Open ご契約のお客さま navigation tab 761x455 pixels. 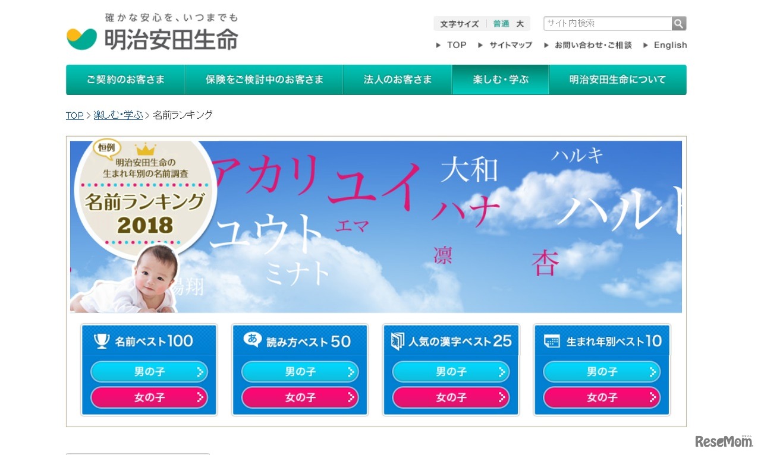125,80
